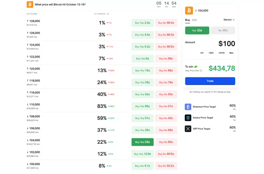Select the Buy tab

(187, 20)
